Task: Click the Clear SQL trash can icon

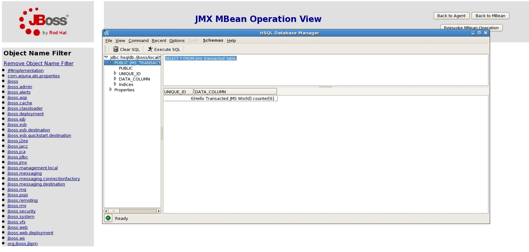Action: pyautogui.click(x=116, y=49)
